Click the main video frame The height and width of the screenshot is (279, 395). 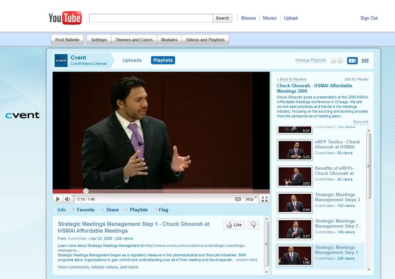click(161, 131)
